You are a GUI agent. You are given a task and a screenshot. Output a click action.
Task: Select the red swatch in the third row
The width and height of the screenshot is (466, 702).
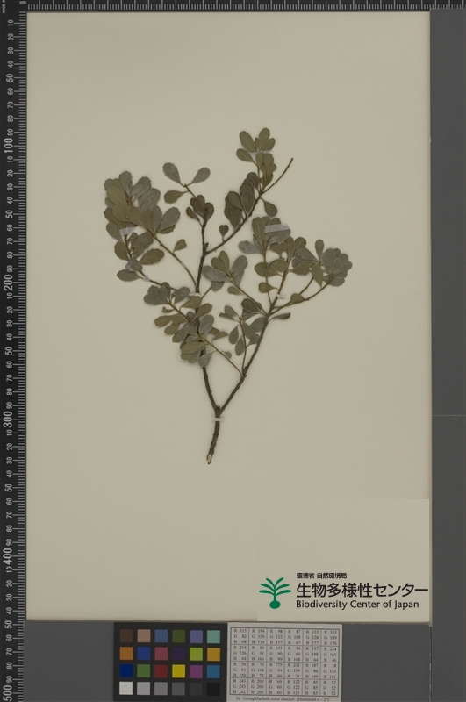161,671
